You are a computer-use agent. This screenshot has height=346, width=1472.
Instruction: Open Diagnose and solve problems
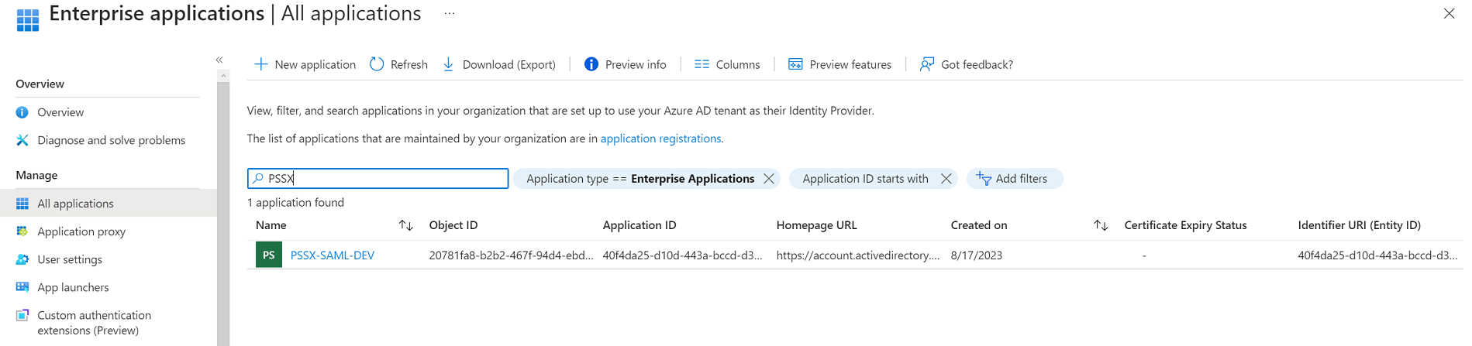coord(112,140)
